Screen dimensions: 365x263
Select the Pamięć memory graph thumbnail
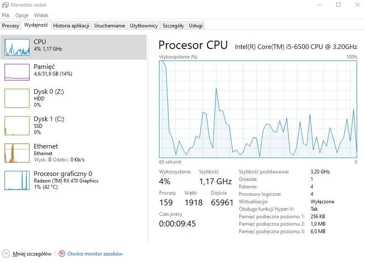[x=17, y=72]
